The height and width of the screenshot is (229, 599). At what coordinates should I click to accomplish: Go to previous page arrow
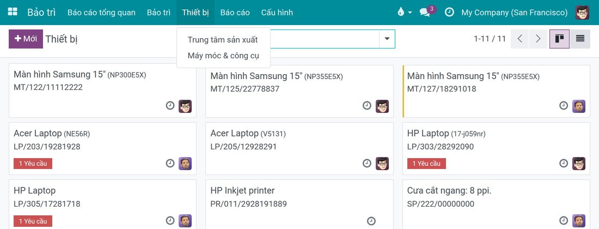520,39
